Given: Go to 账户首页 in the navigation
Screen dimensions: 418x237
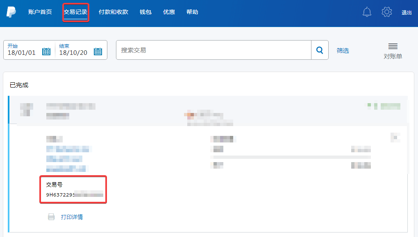Looking at the screenshot, I should (x=40, y=12).
